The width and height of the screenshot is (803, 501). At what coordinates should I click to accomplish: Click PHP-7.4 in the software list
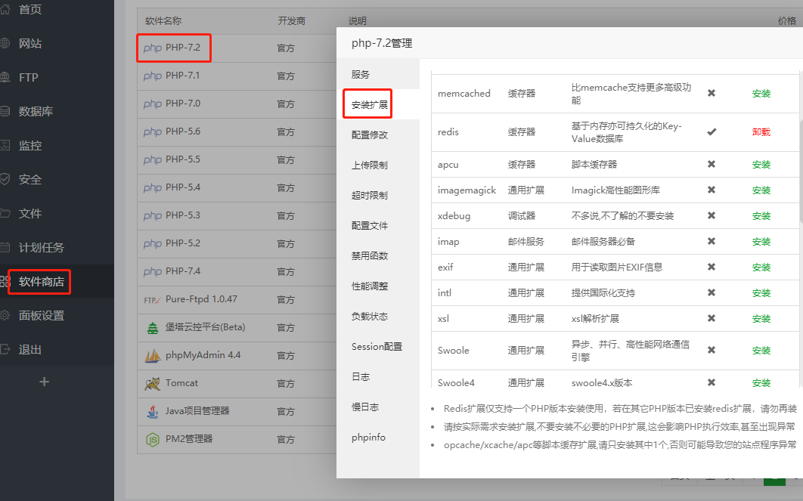pos(183,271)
